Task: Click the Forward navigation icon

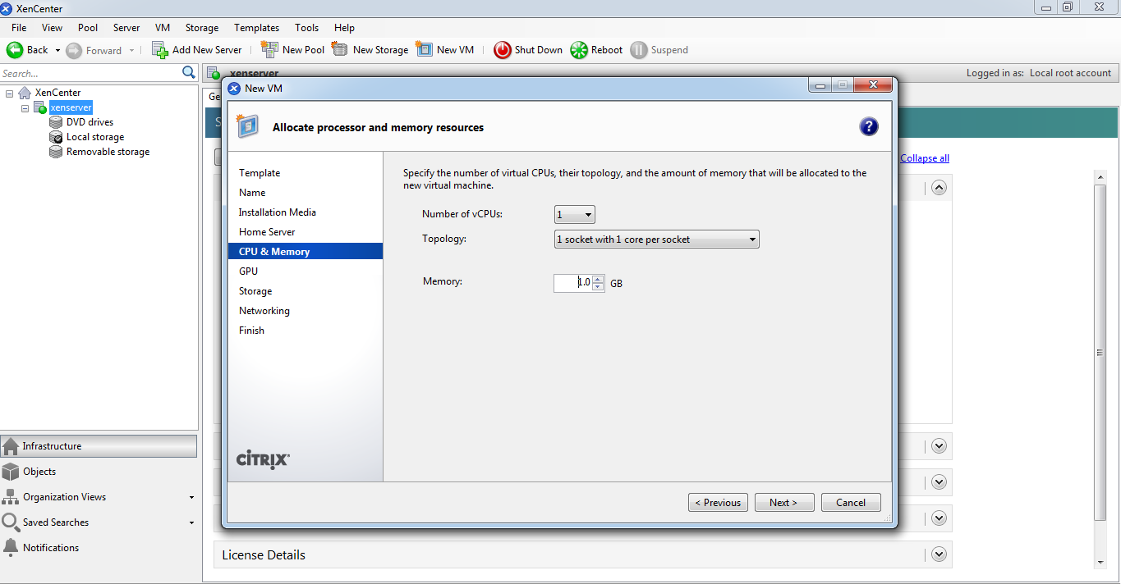Action: 74,50
